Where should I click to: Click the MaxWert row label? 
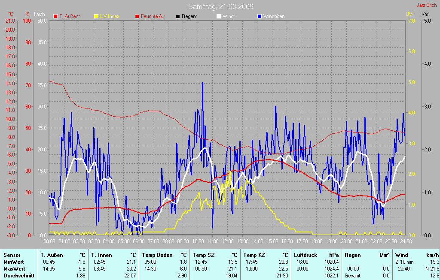(14, 269)
